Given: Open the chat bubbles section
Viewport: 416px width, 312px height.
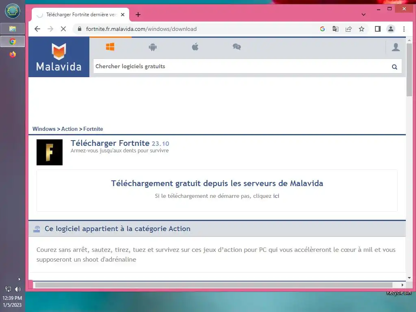Looking at the screenshot, I should pos(237,47).
